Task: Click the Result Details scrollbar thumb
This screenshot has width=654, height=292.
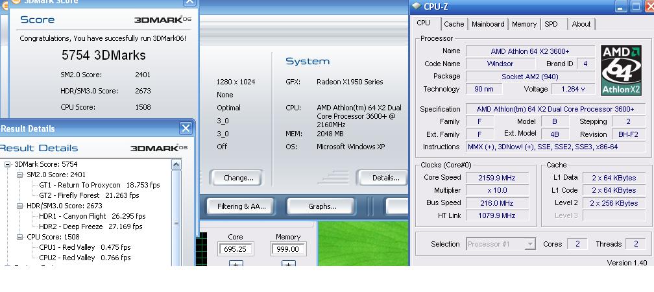Action: [x=176, y=224]
